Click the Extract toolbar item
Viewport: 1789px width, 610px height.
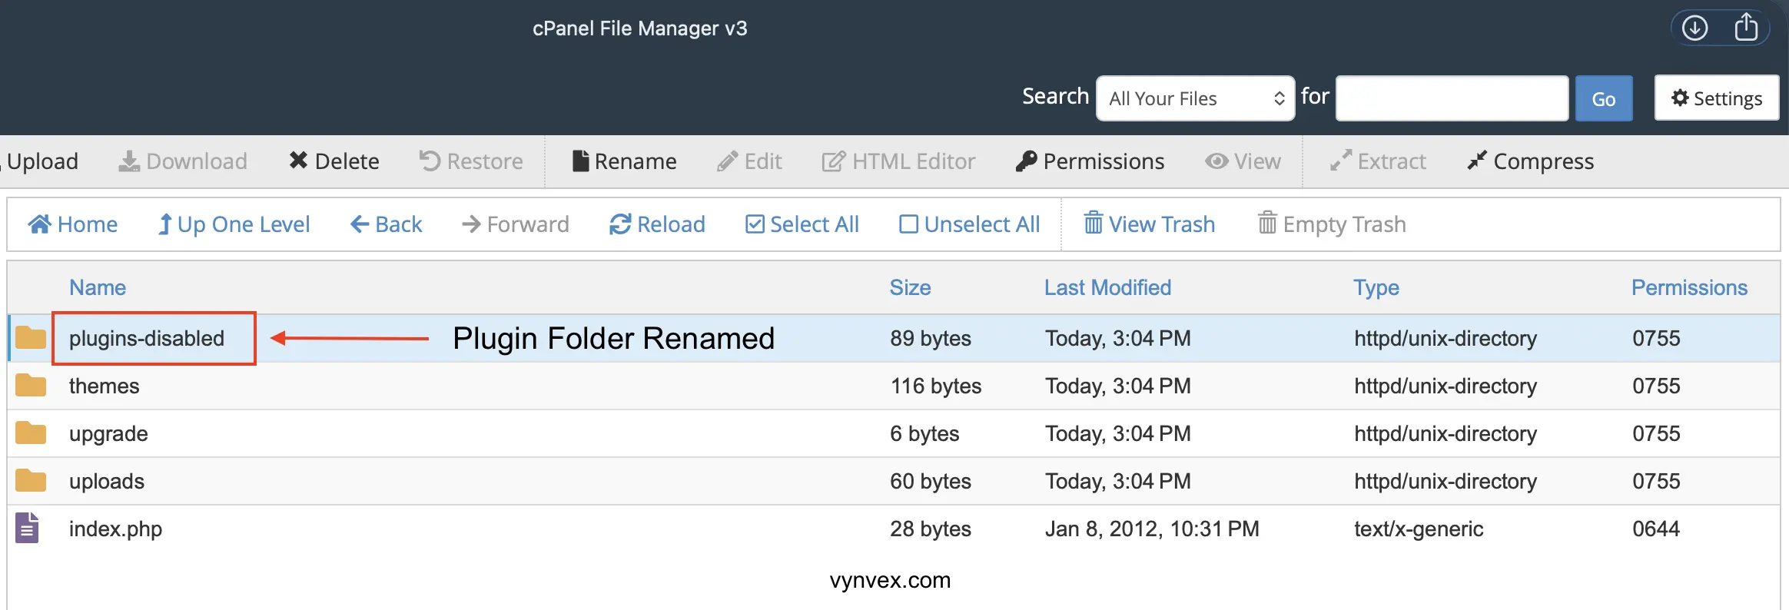(x=1378, y=161)
